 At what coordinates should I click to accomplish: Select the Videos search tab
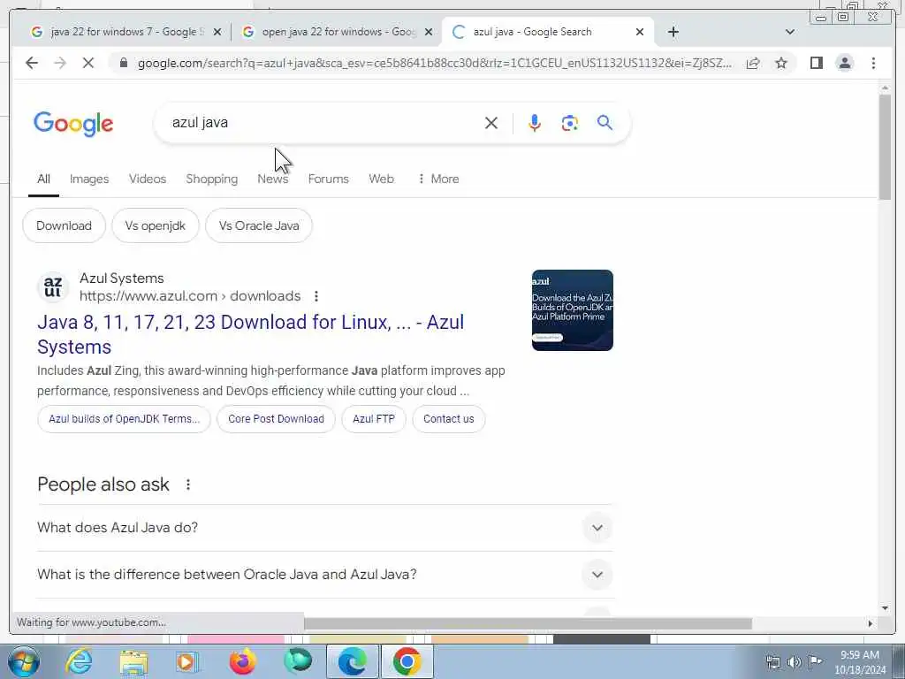click(x=148, y=179)
